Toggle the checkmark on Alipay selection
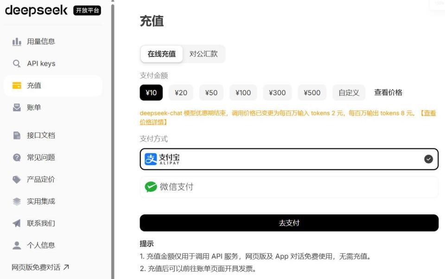 428,159
